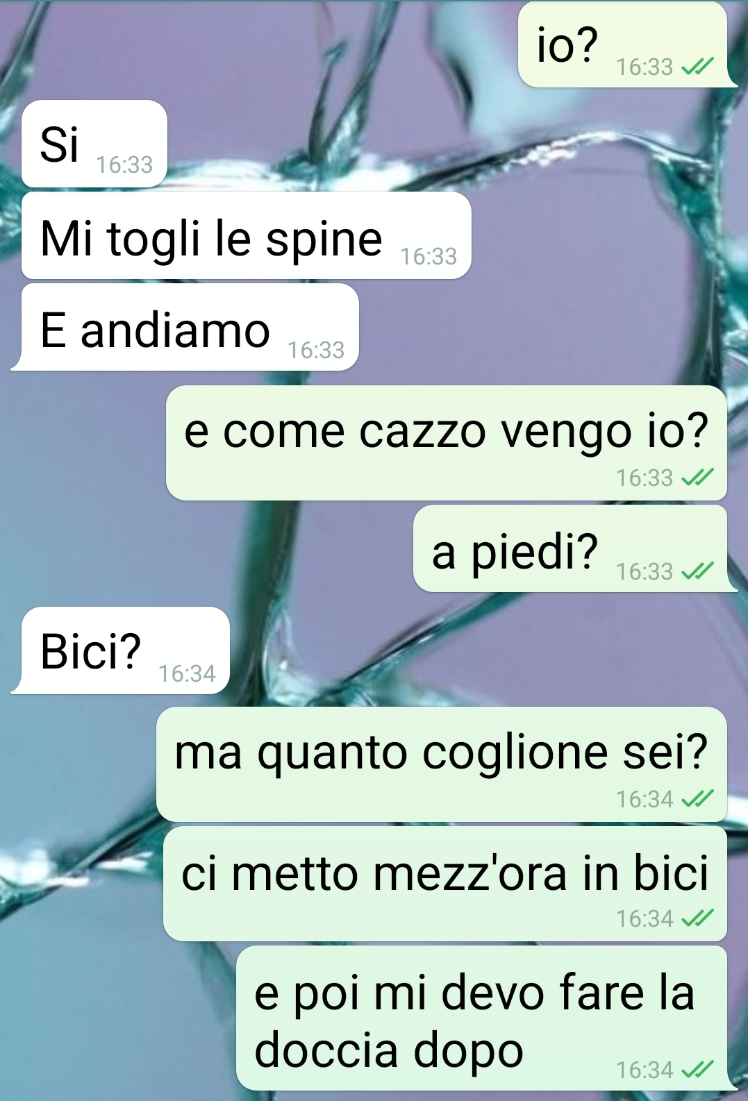Select the 'e poi mi devo fare la doccia' message
The width and height of the screenshot is (748, 1101).
(487, 1018)
